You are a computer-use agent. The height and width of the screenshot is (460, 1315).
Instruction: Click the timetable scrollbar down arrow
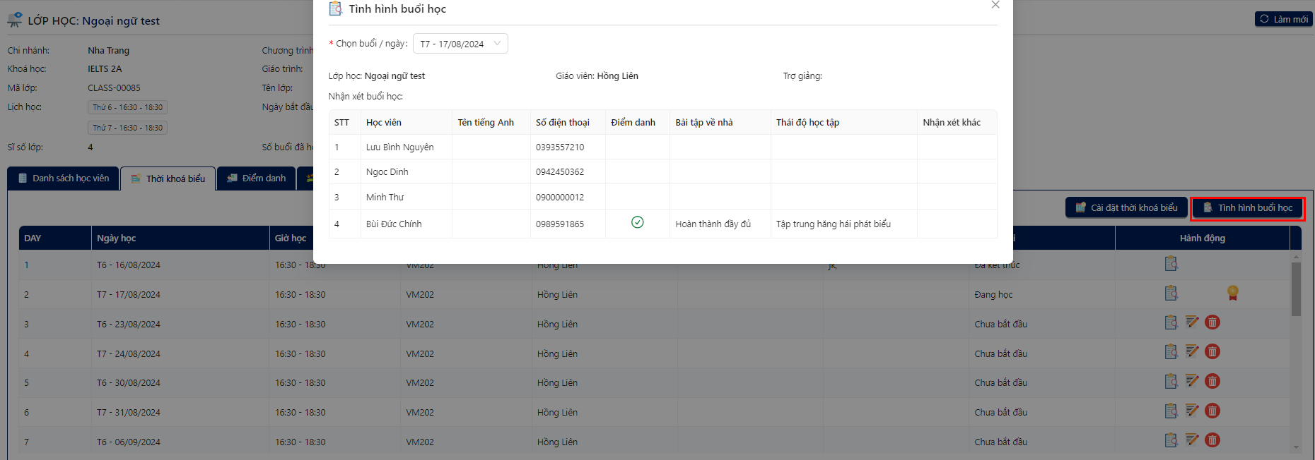click(1296, 447)
